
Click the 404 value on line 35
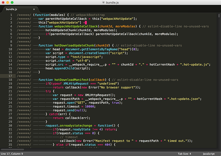pos(107,144)
